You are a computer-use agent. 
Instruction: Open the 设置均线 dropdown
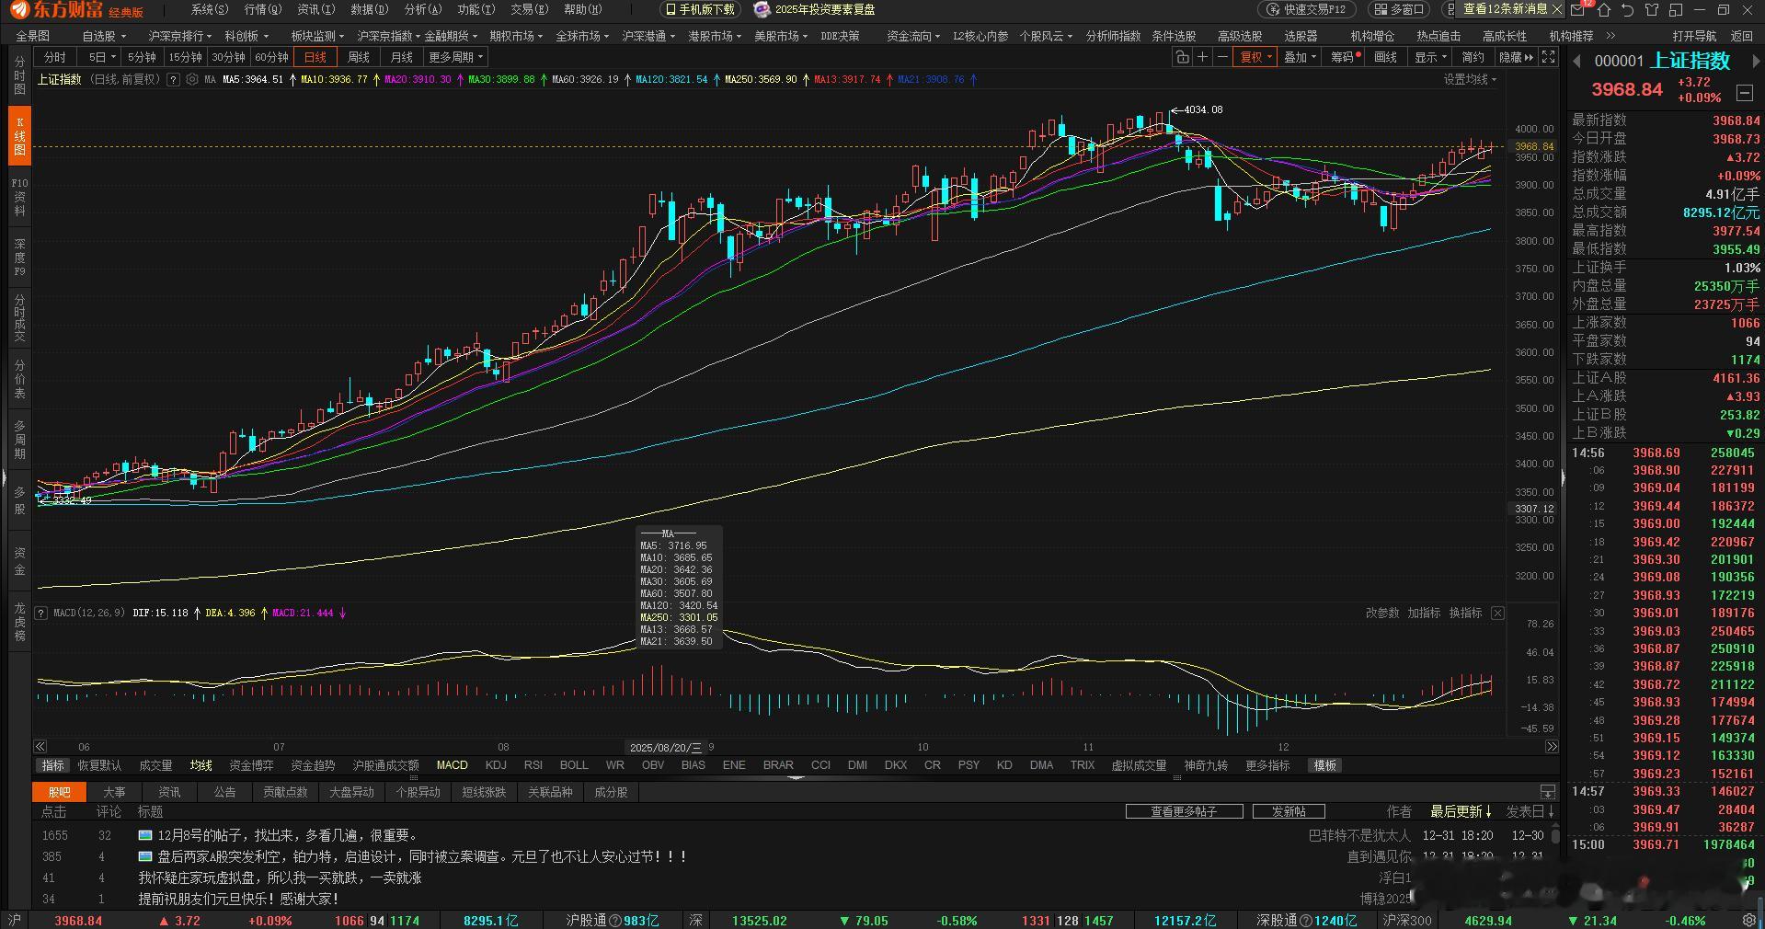[x=1469, y=80]
